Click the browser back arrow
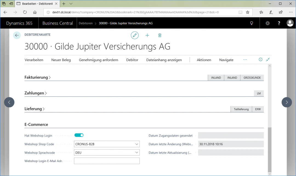296x176 pixels. [5, 12]
